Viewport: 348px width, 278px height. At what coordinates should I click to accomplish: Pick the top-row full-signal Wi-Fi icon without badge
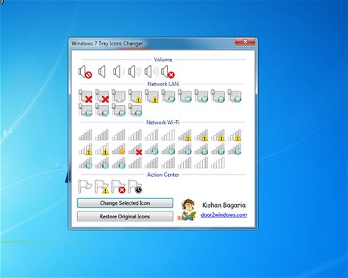(x=85, y=135)
